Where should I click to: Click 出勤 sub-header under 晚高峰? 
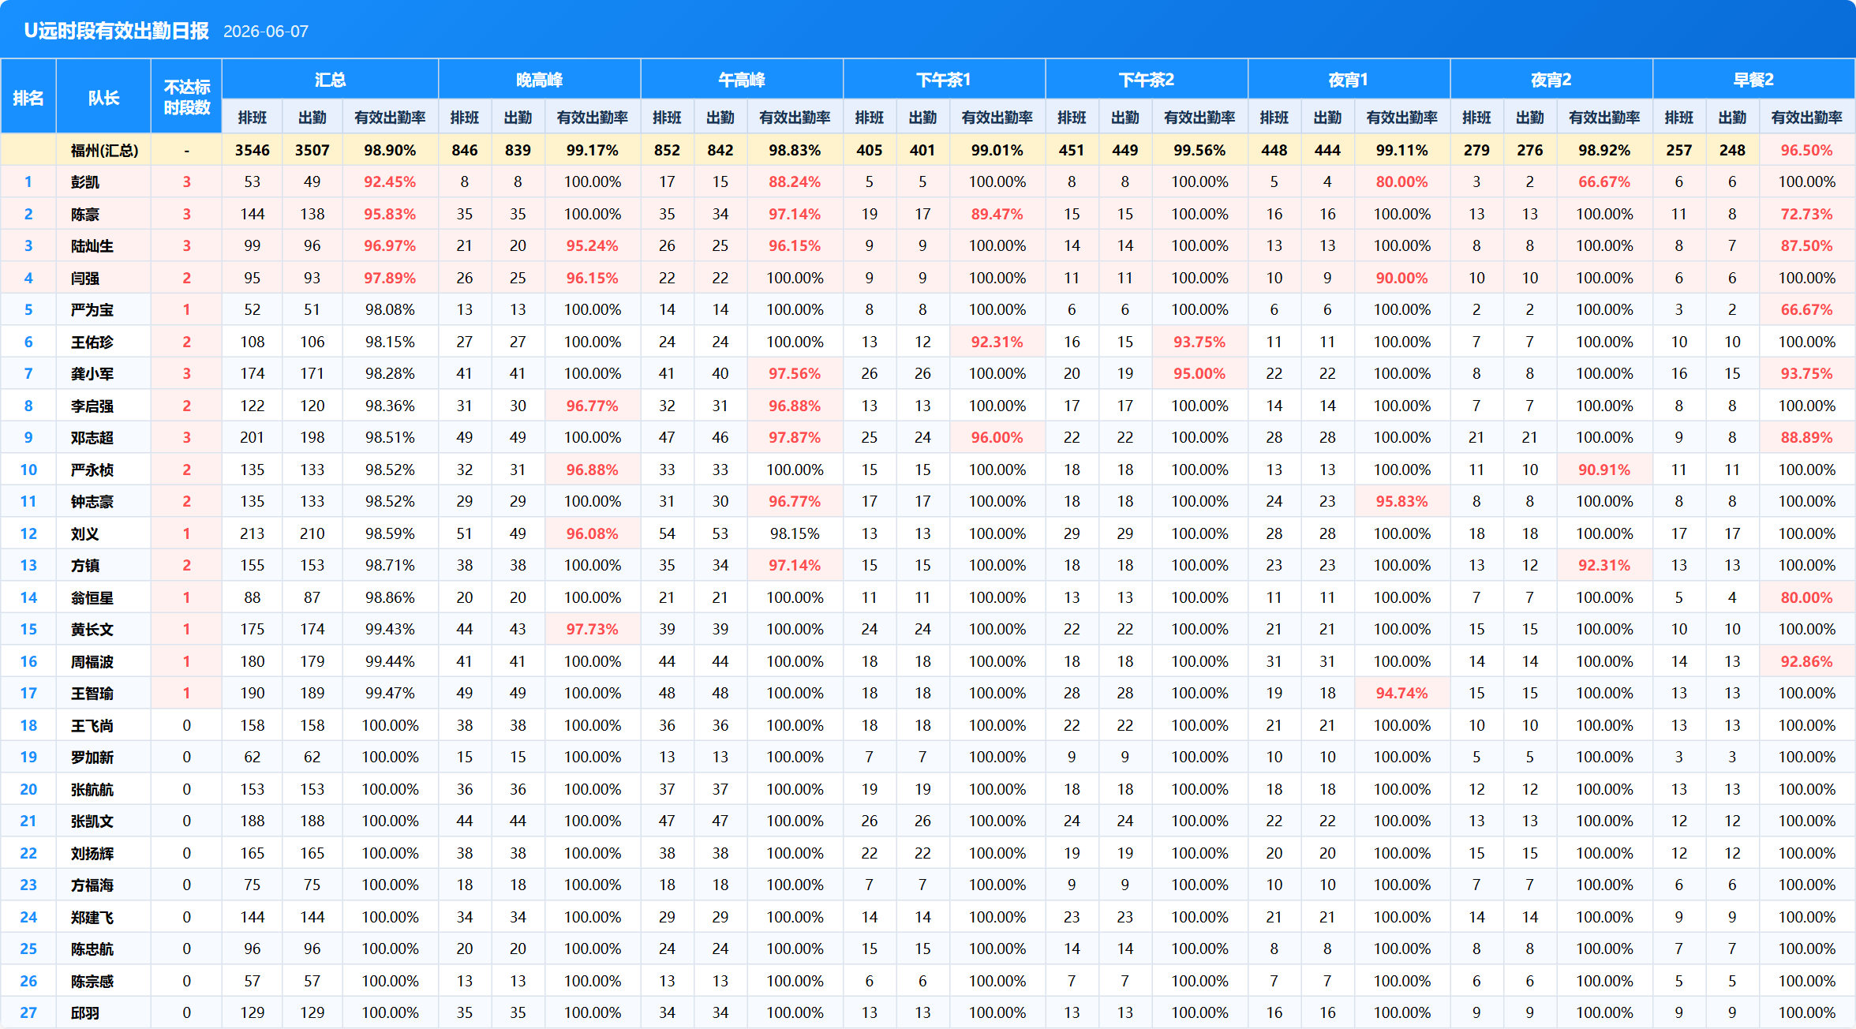(x=518, y=118)
